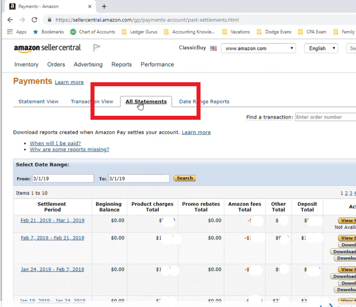
Task: Click the US flag icon next to ClassicBuy
Action: coord(213,48)
